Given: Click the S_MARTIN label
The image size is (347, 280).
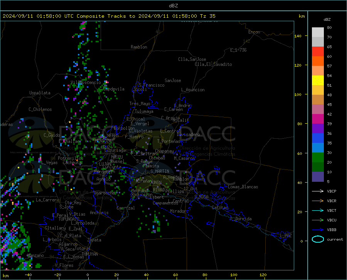Looking at the screenshot, I should [x=160, y=171].
